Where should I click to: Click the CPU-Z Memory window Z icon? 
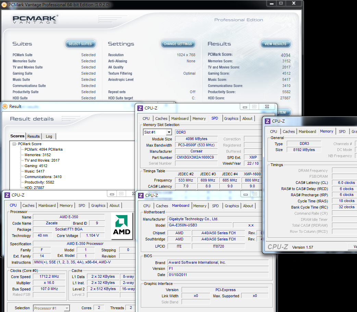coord(268,121)
